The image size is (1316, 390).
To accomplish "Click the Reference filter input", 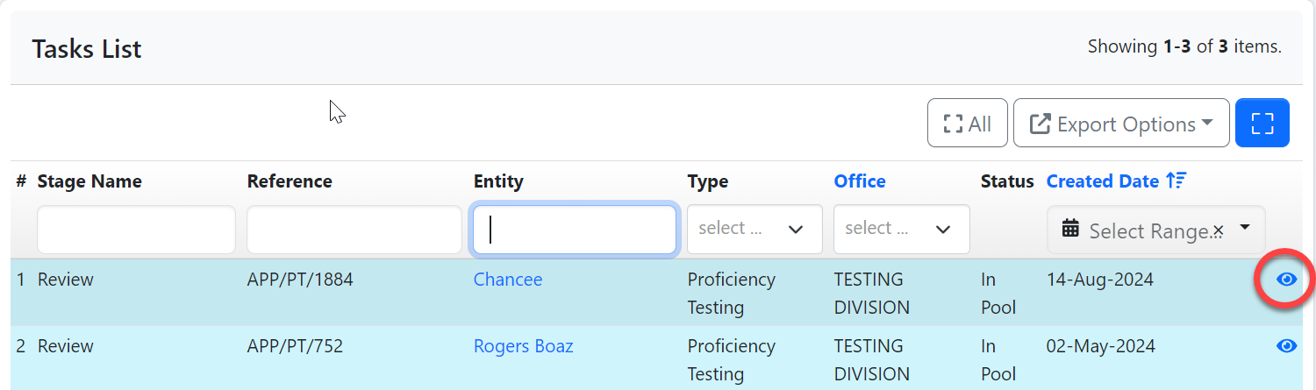I will [354, 230].
